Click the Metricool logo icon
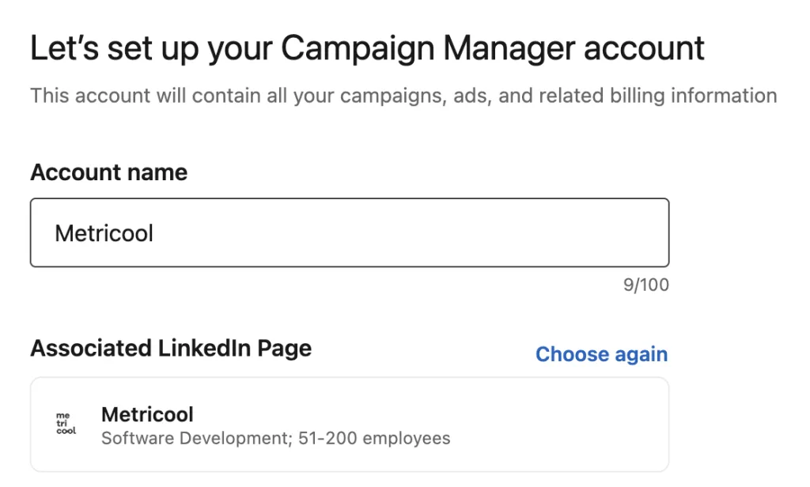Image resolution: width=810 pixels, height=487 pixels. (x=66, y=425)
